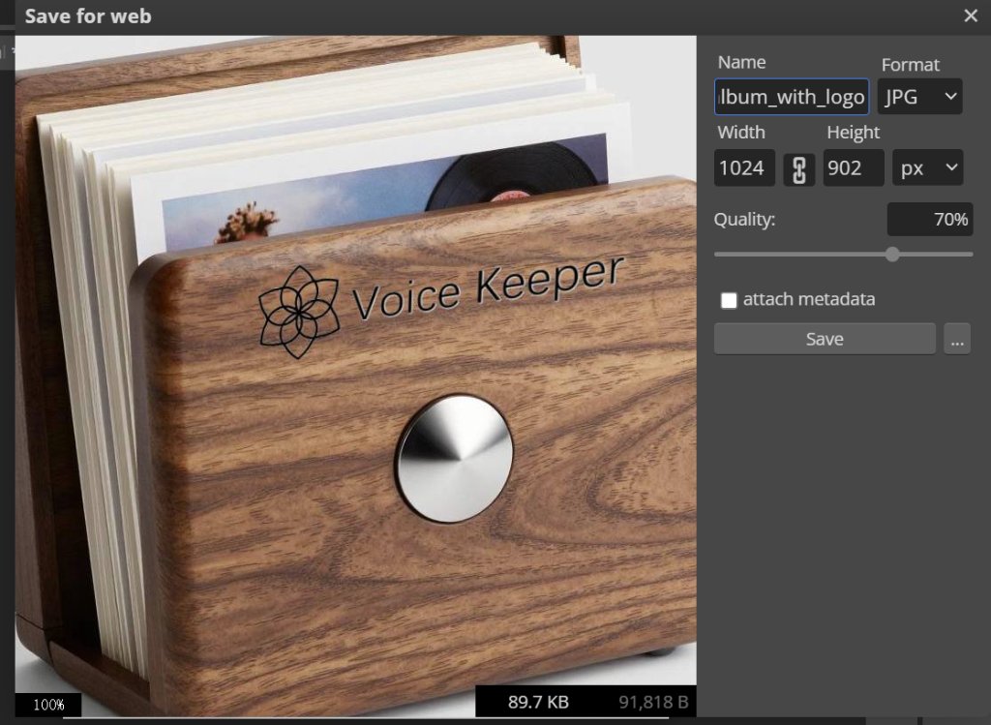991x725 pixels.
Task: Click the Save button
Action: coord(825,339)
